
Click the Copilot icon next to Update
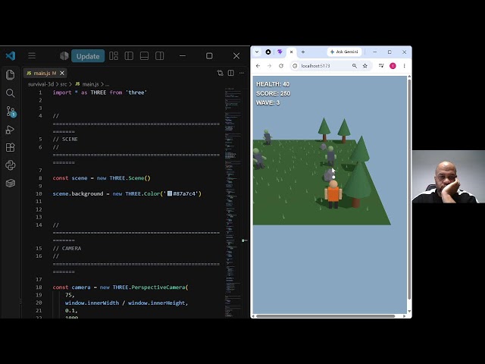click(64, 56)
